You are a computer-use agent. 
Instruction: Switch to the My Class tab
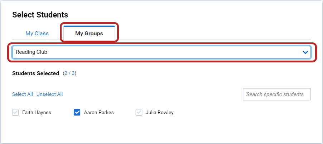37,34
